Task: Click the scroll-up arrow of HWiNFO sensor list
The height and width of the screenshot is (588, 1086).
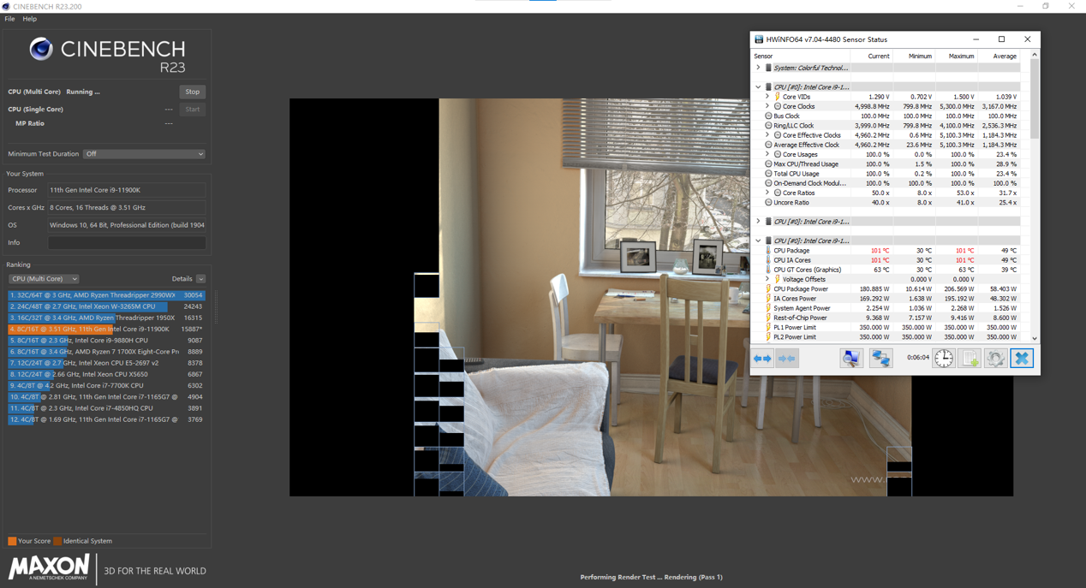Action: (x=1035, y=55)
